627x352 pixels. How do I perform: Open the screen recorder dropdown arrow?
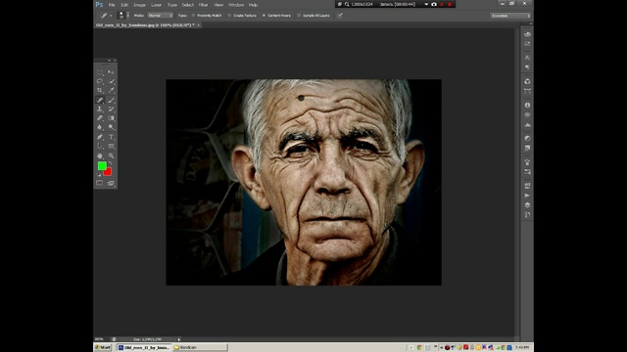[x=426, y=4]
